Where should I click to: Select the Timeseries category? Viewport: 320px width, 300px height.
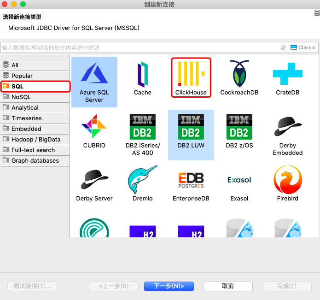point(35,118)
